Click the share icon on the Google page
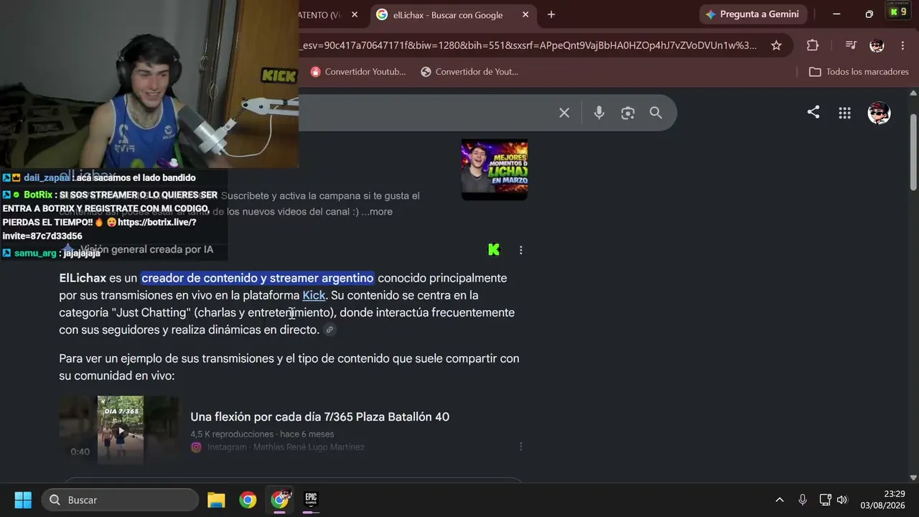The image size is (919, 517). pos(813,112)
